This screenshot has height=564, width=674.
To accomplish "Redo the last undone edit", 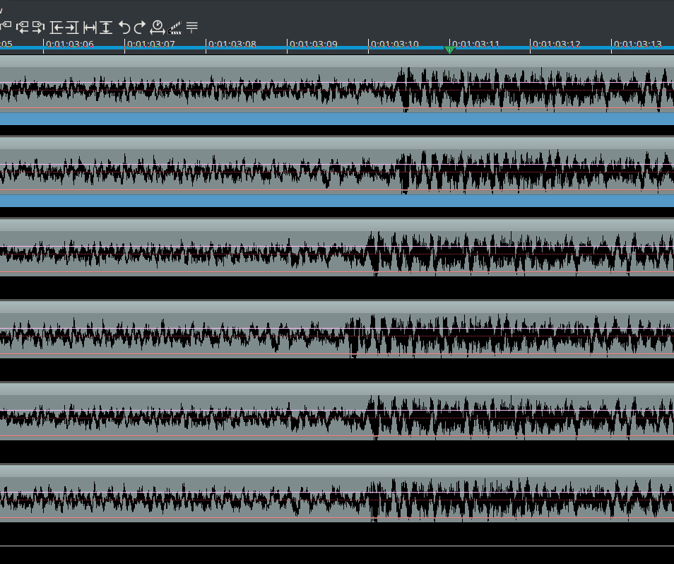I will point(140,28).
